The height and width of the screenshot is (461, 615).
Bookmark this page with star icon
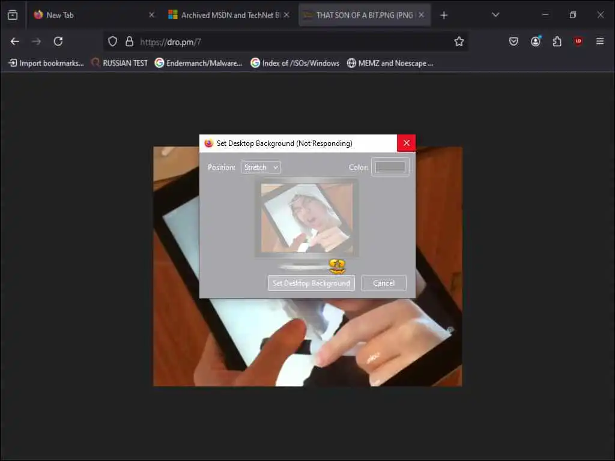tap(459, 41)
